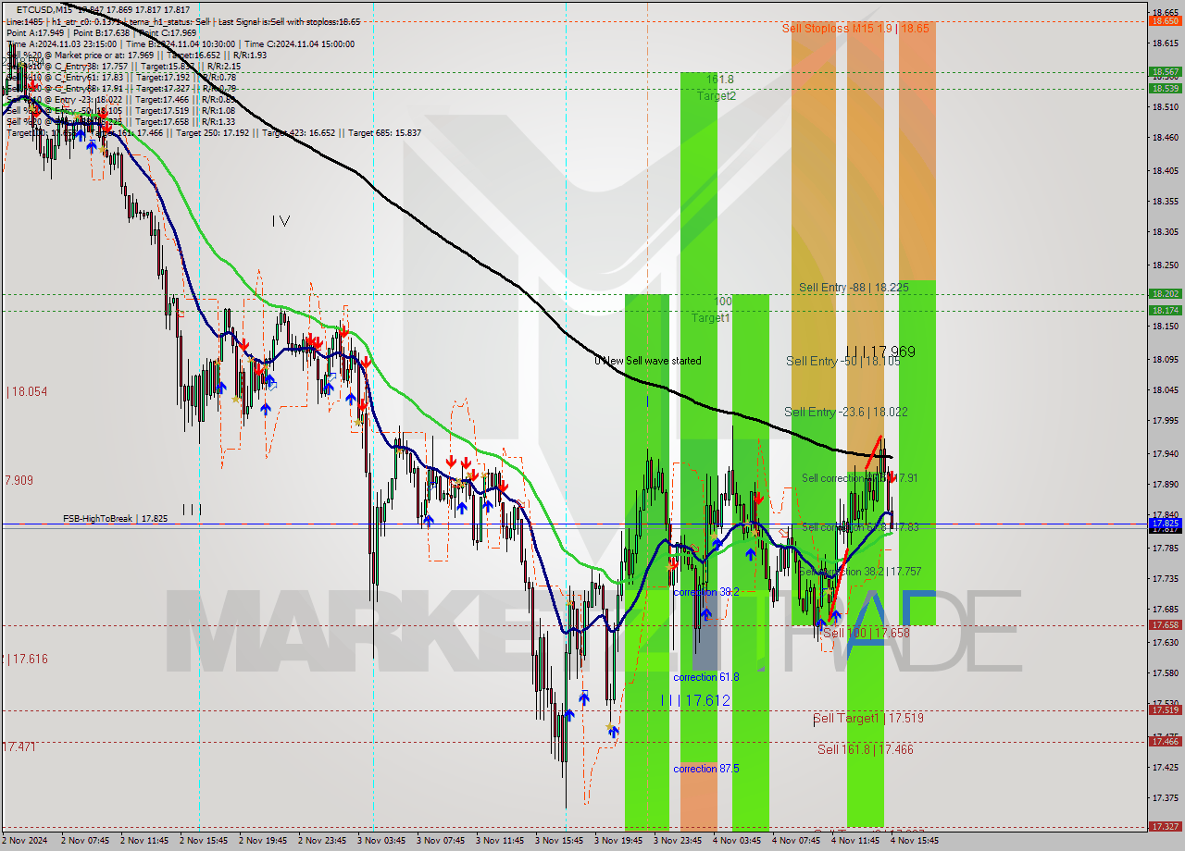Select the 'Sell Entry -23.6 | 18.022' label
This screenshot has height=851, width=1185.
(x=845, y=412)
